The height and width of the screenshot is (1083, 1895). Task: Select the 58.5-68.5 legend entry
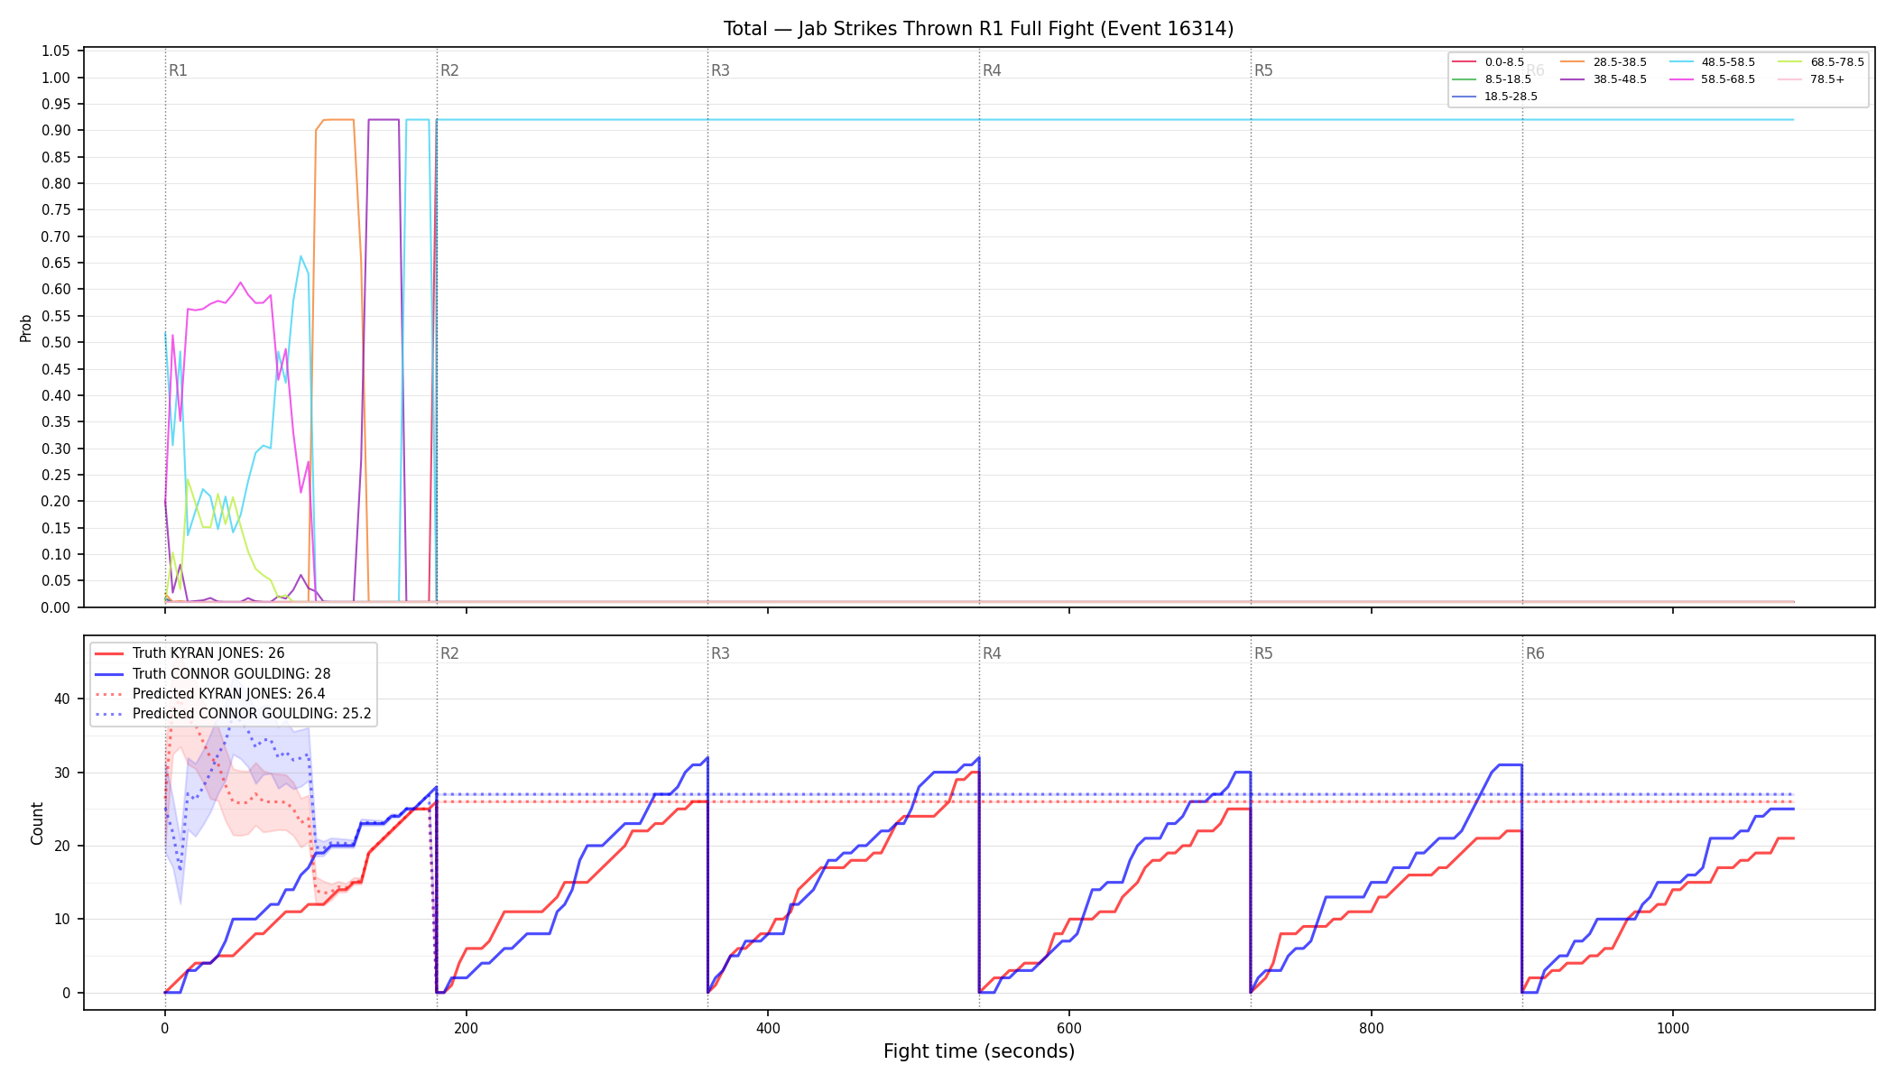[1712, 79]
